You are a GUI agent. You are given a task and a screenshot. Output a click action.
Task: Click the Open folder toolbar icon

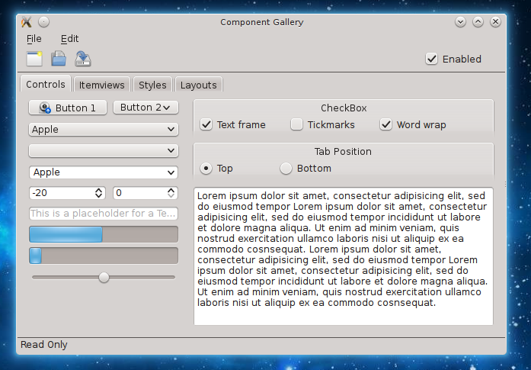tap(59, 58)
